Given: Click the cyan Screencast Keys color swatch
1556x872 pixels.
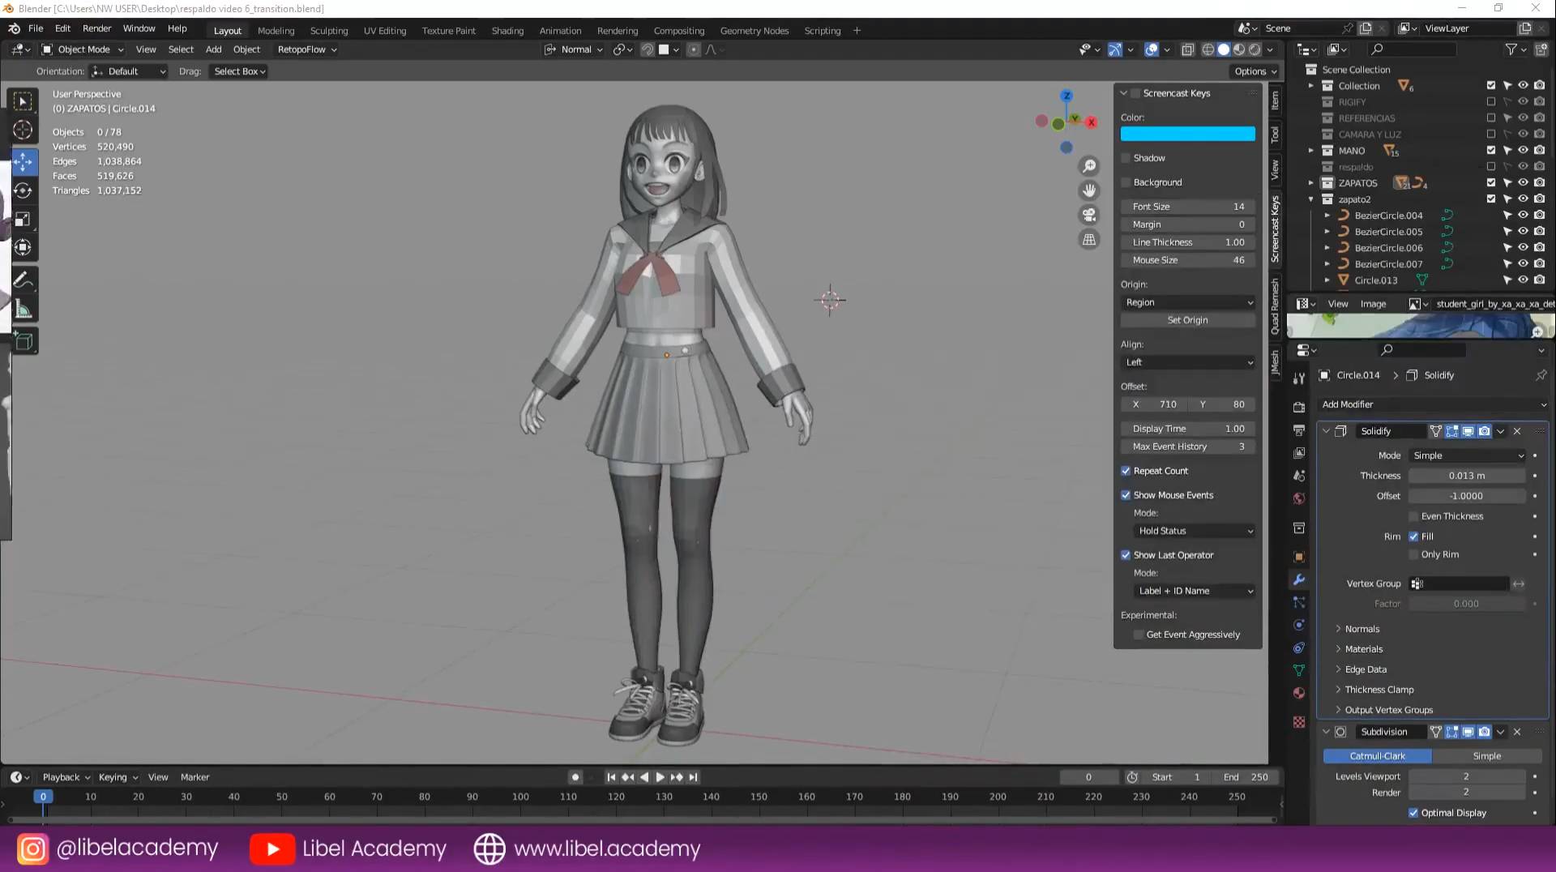Looking at the screenshot, I should click(1187, 134).
